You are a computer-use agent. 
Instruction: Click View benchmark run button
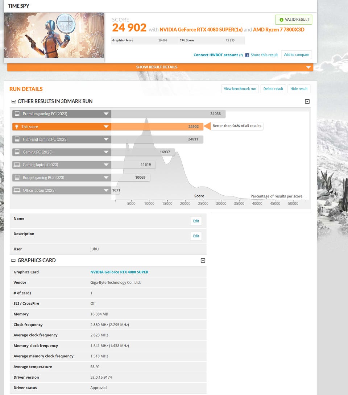(x=240, y=89)
